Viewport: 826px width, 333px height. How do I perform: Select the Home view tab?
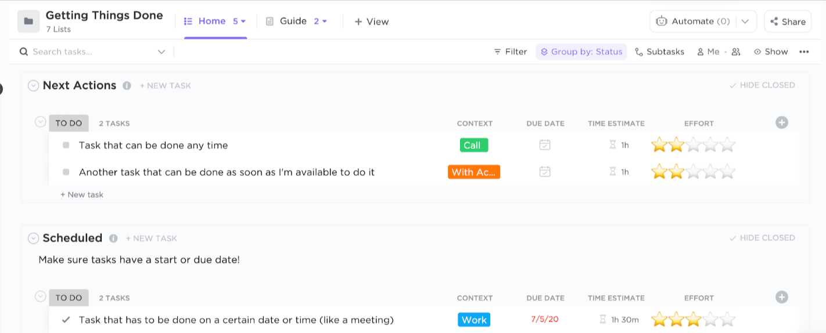(211, 21)
